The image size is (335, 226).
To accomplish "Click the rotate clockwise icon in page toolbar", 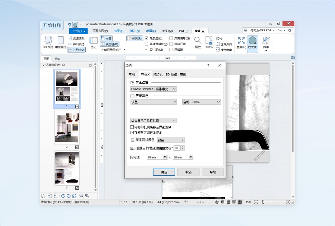I will (63, 196).
